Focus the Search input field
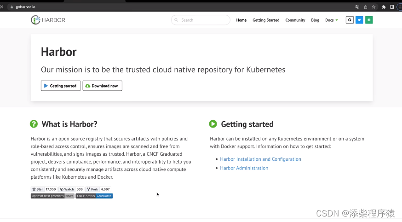Screen dimensions: 402x222 tap(201, 20)
